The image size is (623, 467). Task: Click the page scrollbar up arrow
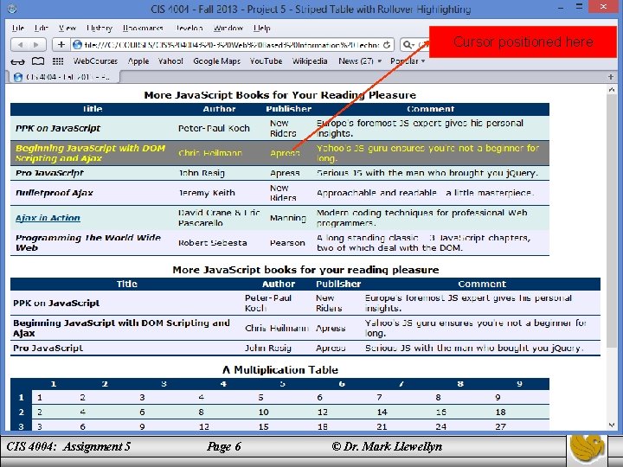(x=611, y=90)
